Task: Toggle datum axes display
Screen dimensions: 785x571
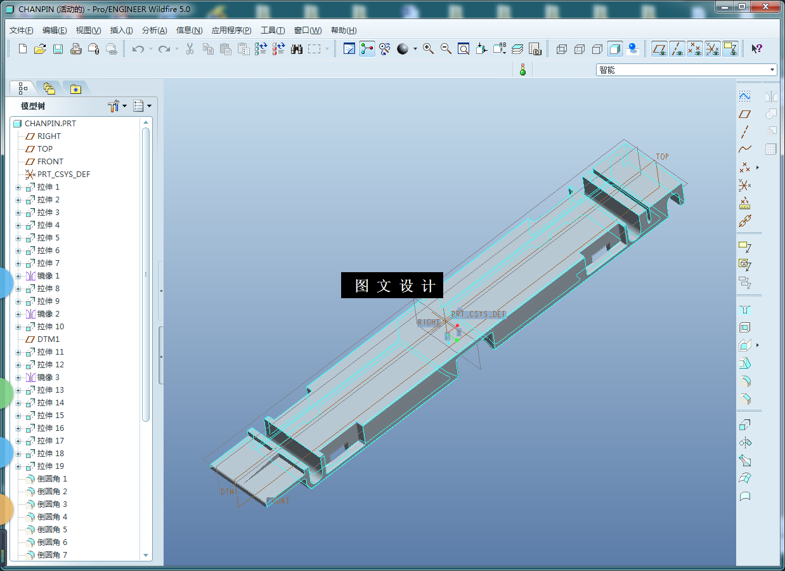Action: [677, 49]
